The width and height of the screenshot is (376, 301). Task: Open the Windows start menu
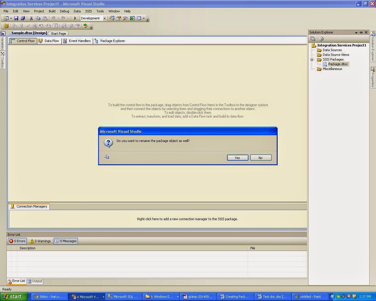(x=14, y=297)
